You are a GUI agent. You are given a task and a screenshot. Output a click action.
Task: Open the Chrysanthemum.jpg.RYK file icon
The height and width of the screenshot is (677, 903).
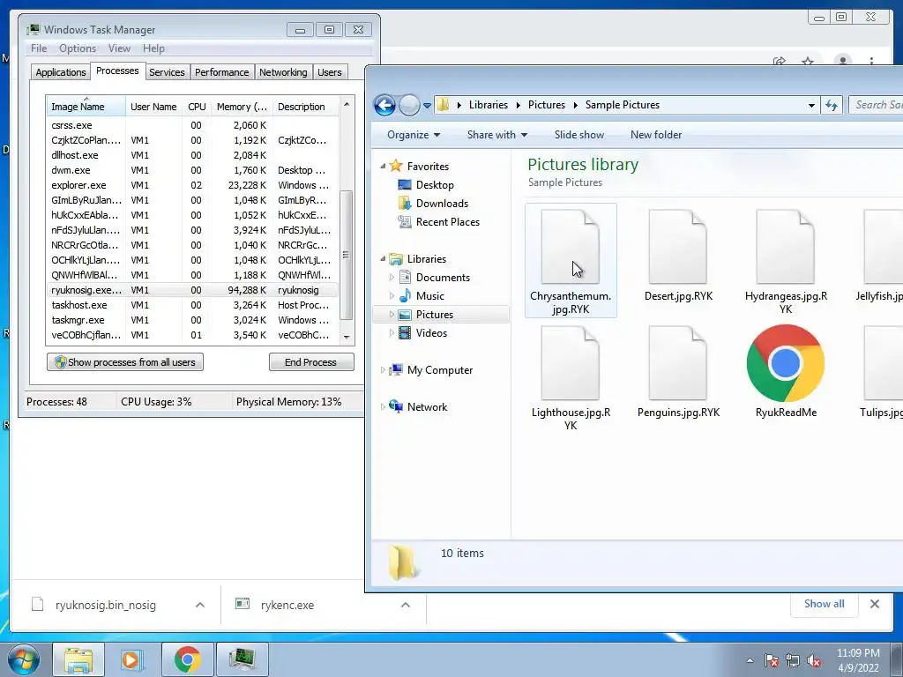coord(571,247)
